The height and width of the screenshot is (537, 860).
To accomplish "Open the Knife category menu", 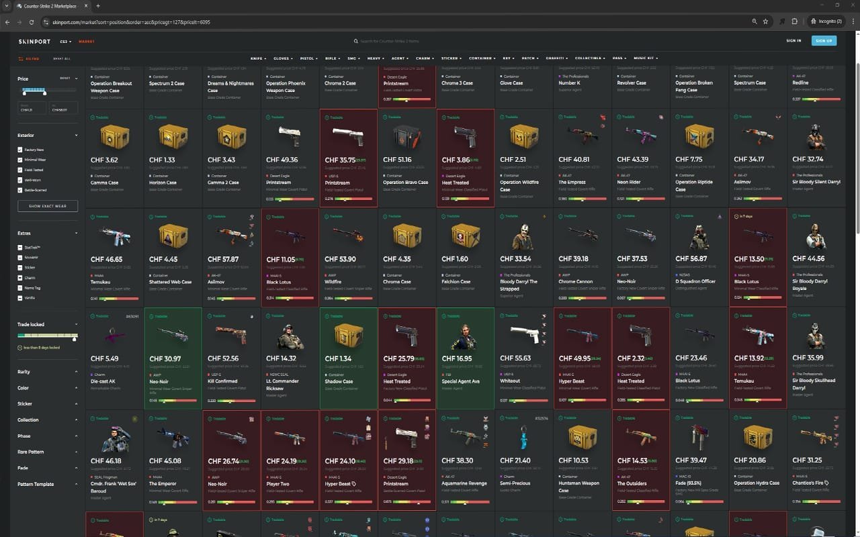I will 258,58.
